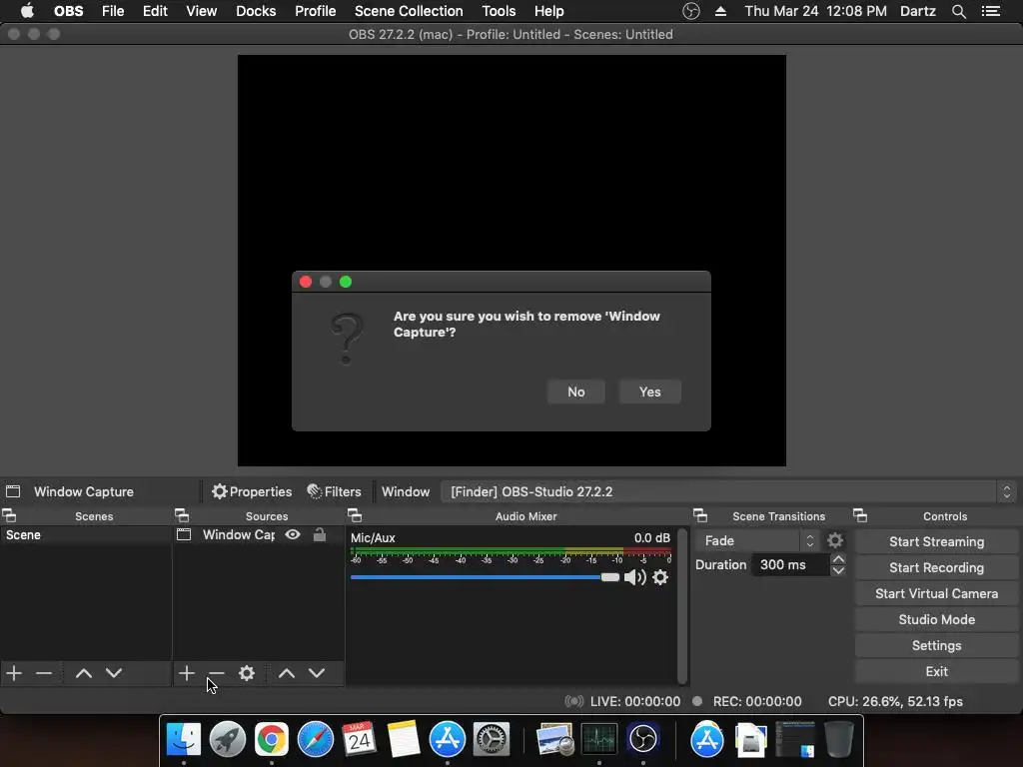1023x767 pixels.
Task: Confirm removal by clicking Yes
Action: pos(649,391)
